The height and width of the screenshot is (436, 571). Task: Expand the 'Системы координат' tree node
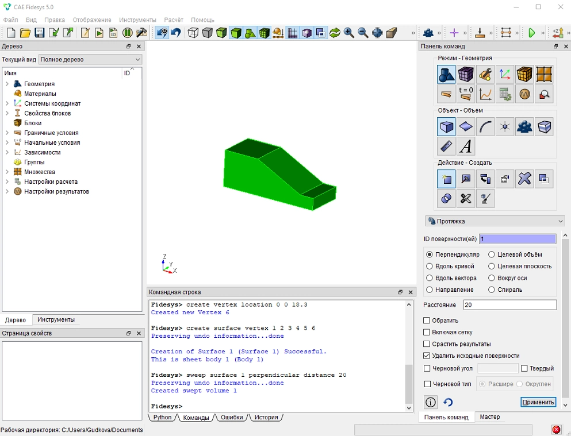point(7,103)
